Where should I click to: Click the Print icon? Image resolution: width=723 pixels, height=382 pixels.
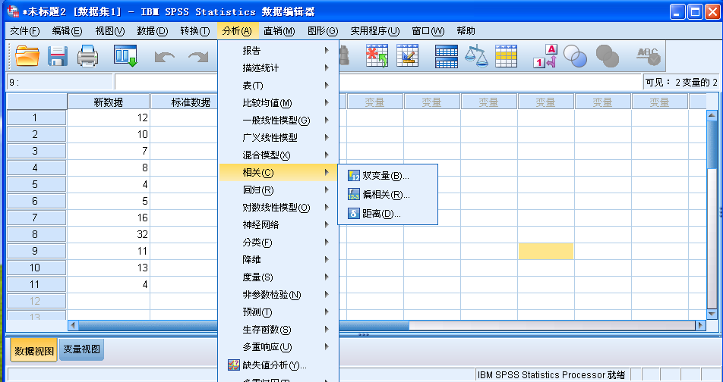pos(87,55)
